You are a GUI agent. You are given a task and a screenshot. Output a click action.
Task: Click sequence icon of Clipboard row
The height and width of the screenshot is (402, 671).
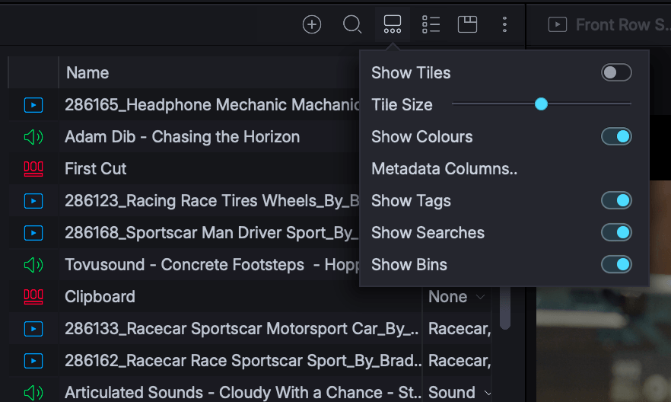(x=33, y=297)
